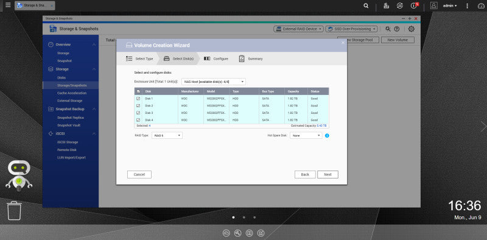
Task: Collapse the Snapshot Backup sidebar section
Action: coord(94,109)
